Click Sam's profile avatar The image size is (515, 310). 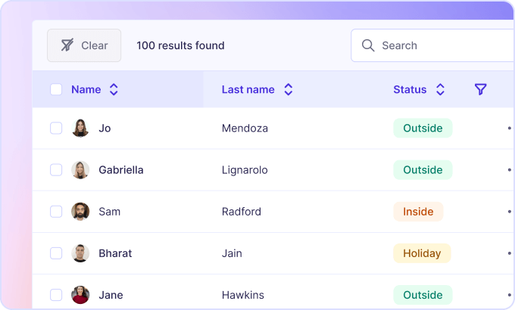click(80, 212)
